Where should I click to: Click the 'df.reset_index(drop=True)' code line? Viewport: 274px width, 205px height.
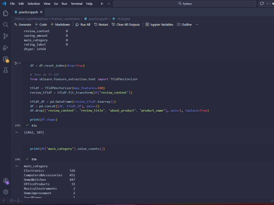57,66
